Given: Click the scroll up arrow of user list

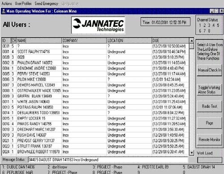Looking at the screenshot, I should point(191,41).
